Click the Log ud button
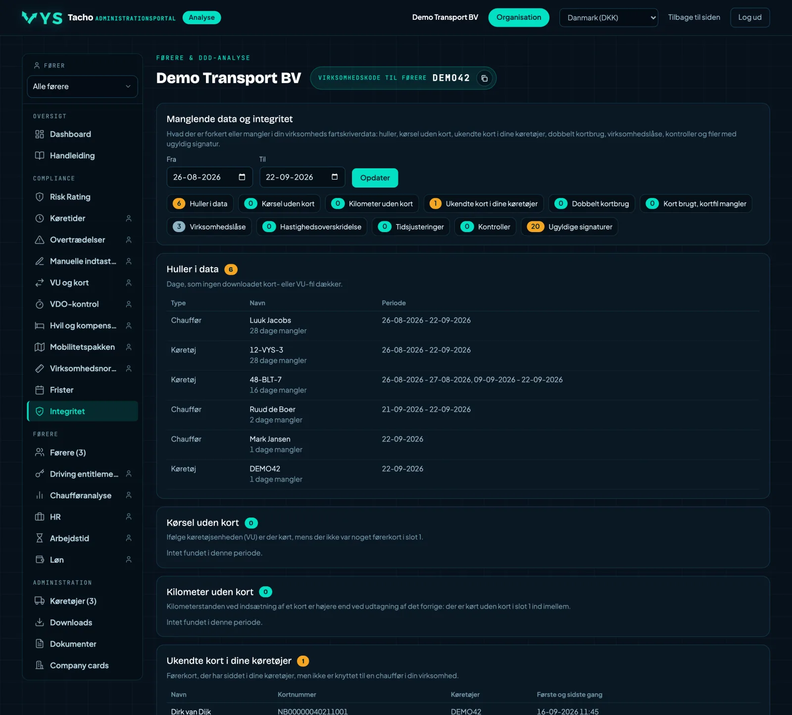792x715 pixels. point(750,17)
